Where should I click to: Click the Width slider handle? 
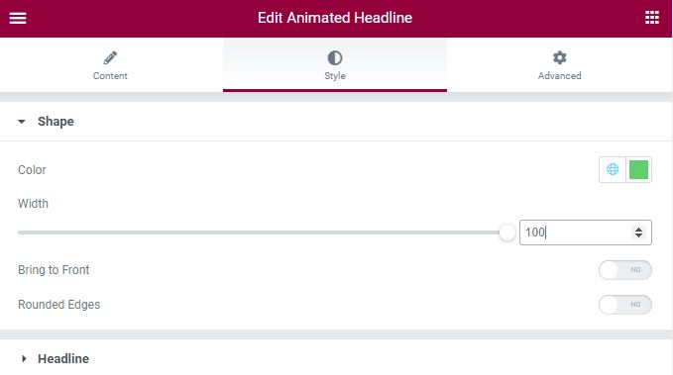coord(506,233)
